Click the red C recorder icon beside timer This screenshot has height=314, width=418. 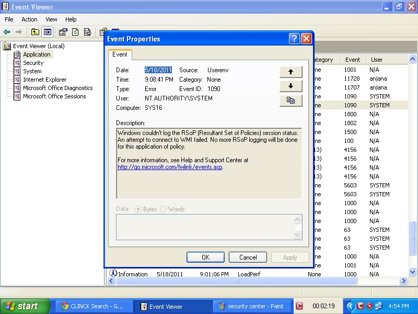tap(299, 306)
